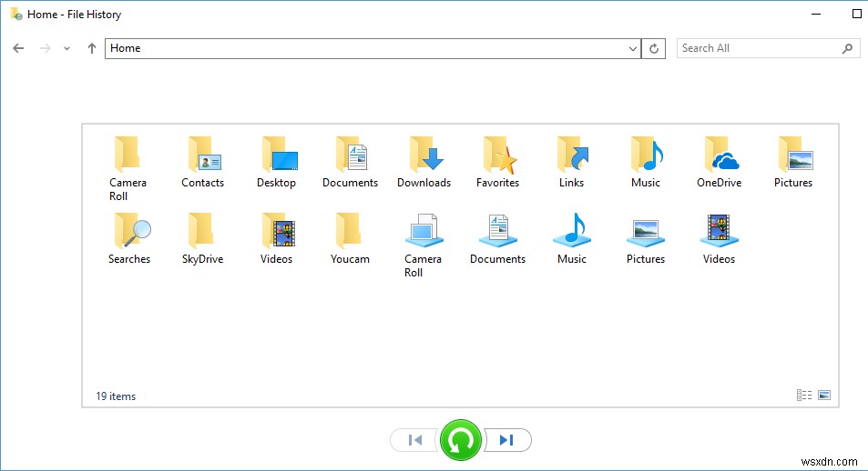Select the Favorites folder

[x=497, y=162]
